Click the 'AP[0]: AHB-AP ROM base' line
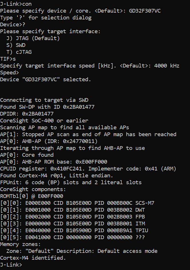Image resolution: width=190 pixels, height=270 pixels. tap(54, 162)
